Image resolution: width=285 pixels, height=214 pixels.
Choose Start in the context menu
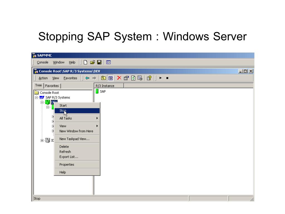tap(77, 106)
